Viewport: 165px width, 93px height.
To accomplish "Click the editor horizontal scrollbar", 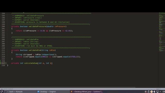I will (x=68, y=87).
